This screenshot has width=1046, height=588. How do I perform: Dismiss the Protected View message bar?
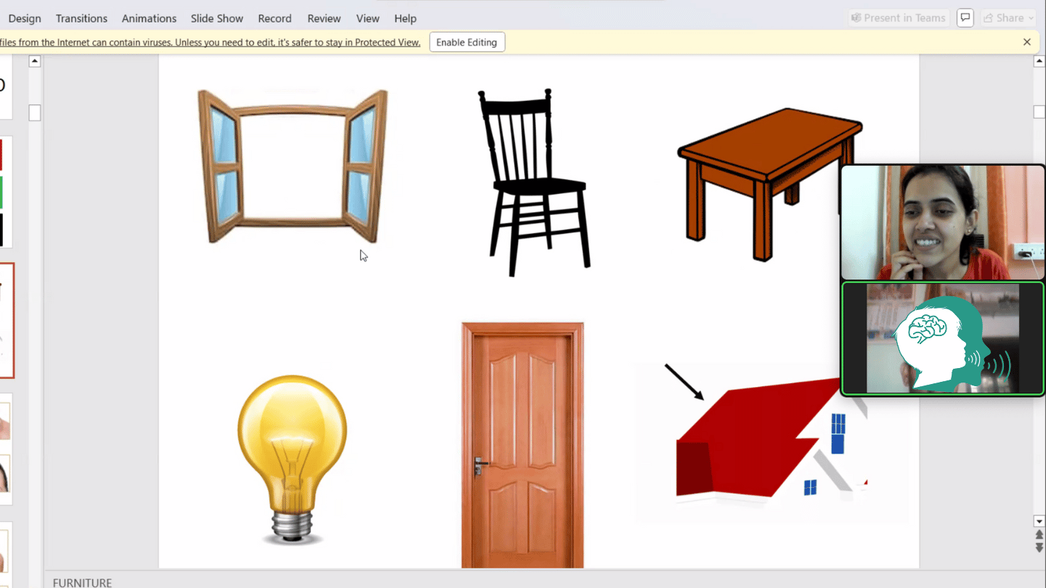click(1026, 42)
